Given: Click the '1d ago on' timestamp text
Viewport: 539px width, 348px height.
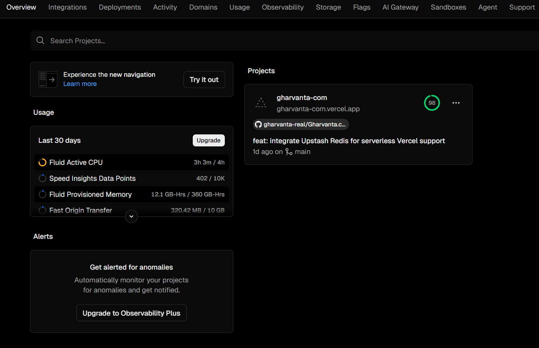Looking at the screenshot, I should click(268, 152).
